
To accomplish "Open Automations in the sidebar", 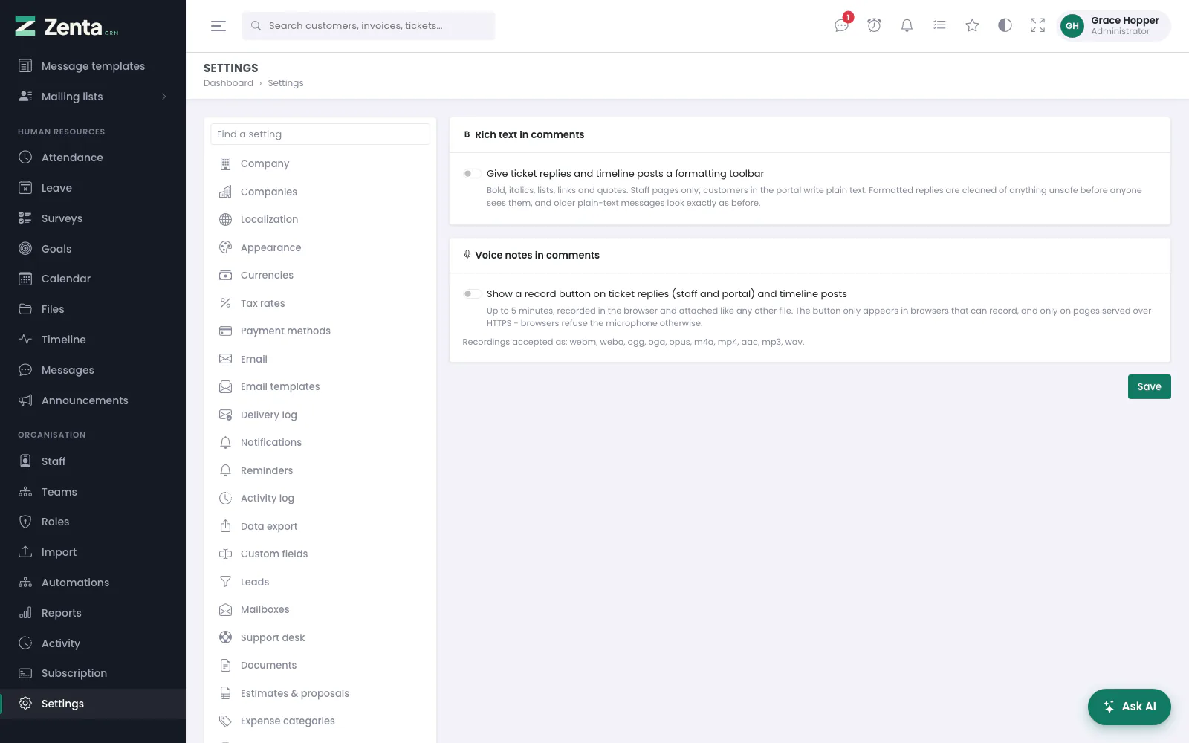I will pos(93,583).
